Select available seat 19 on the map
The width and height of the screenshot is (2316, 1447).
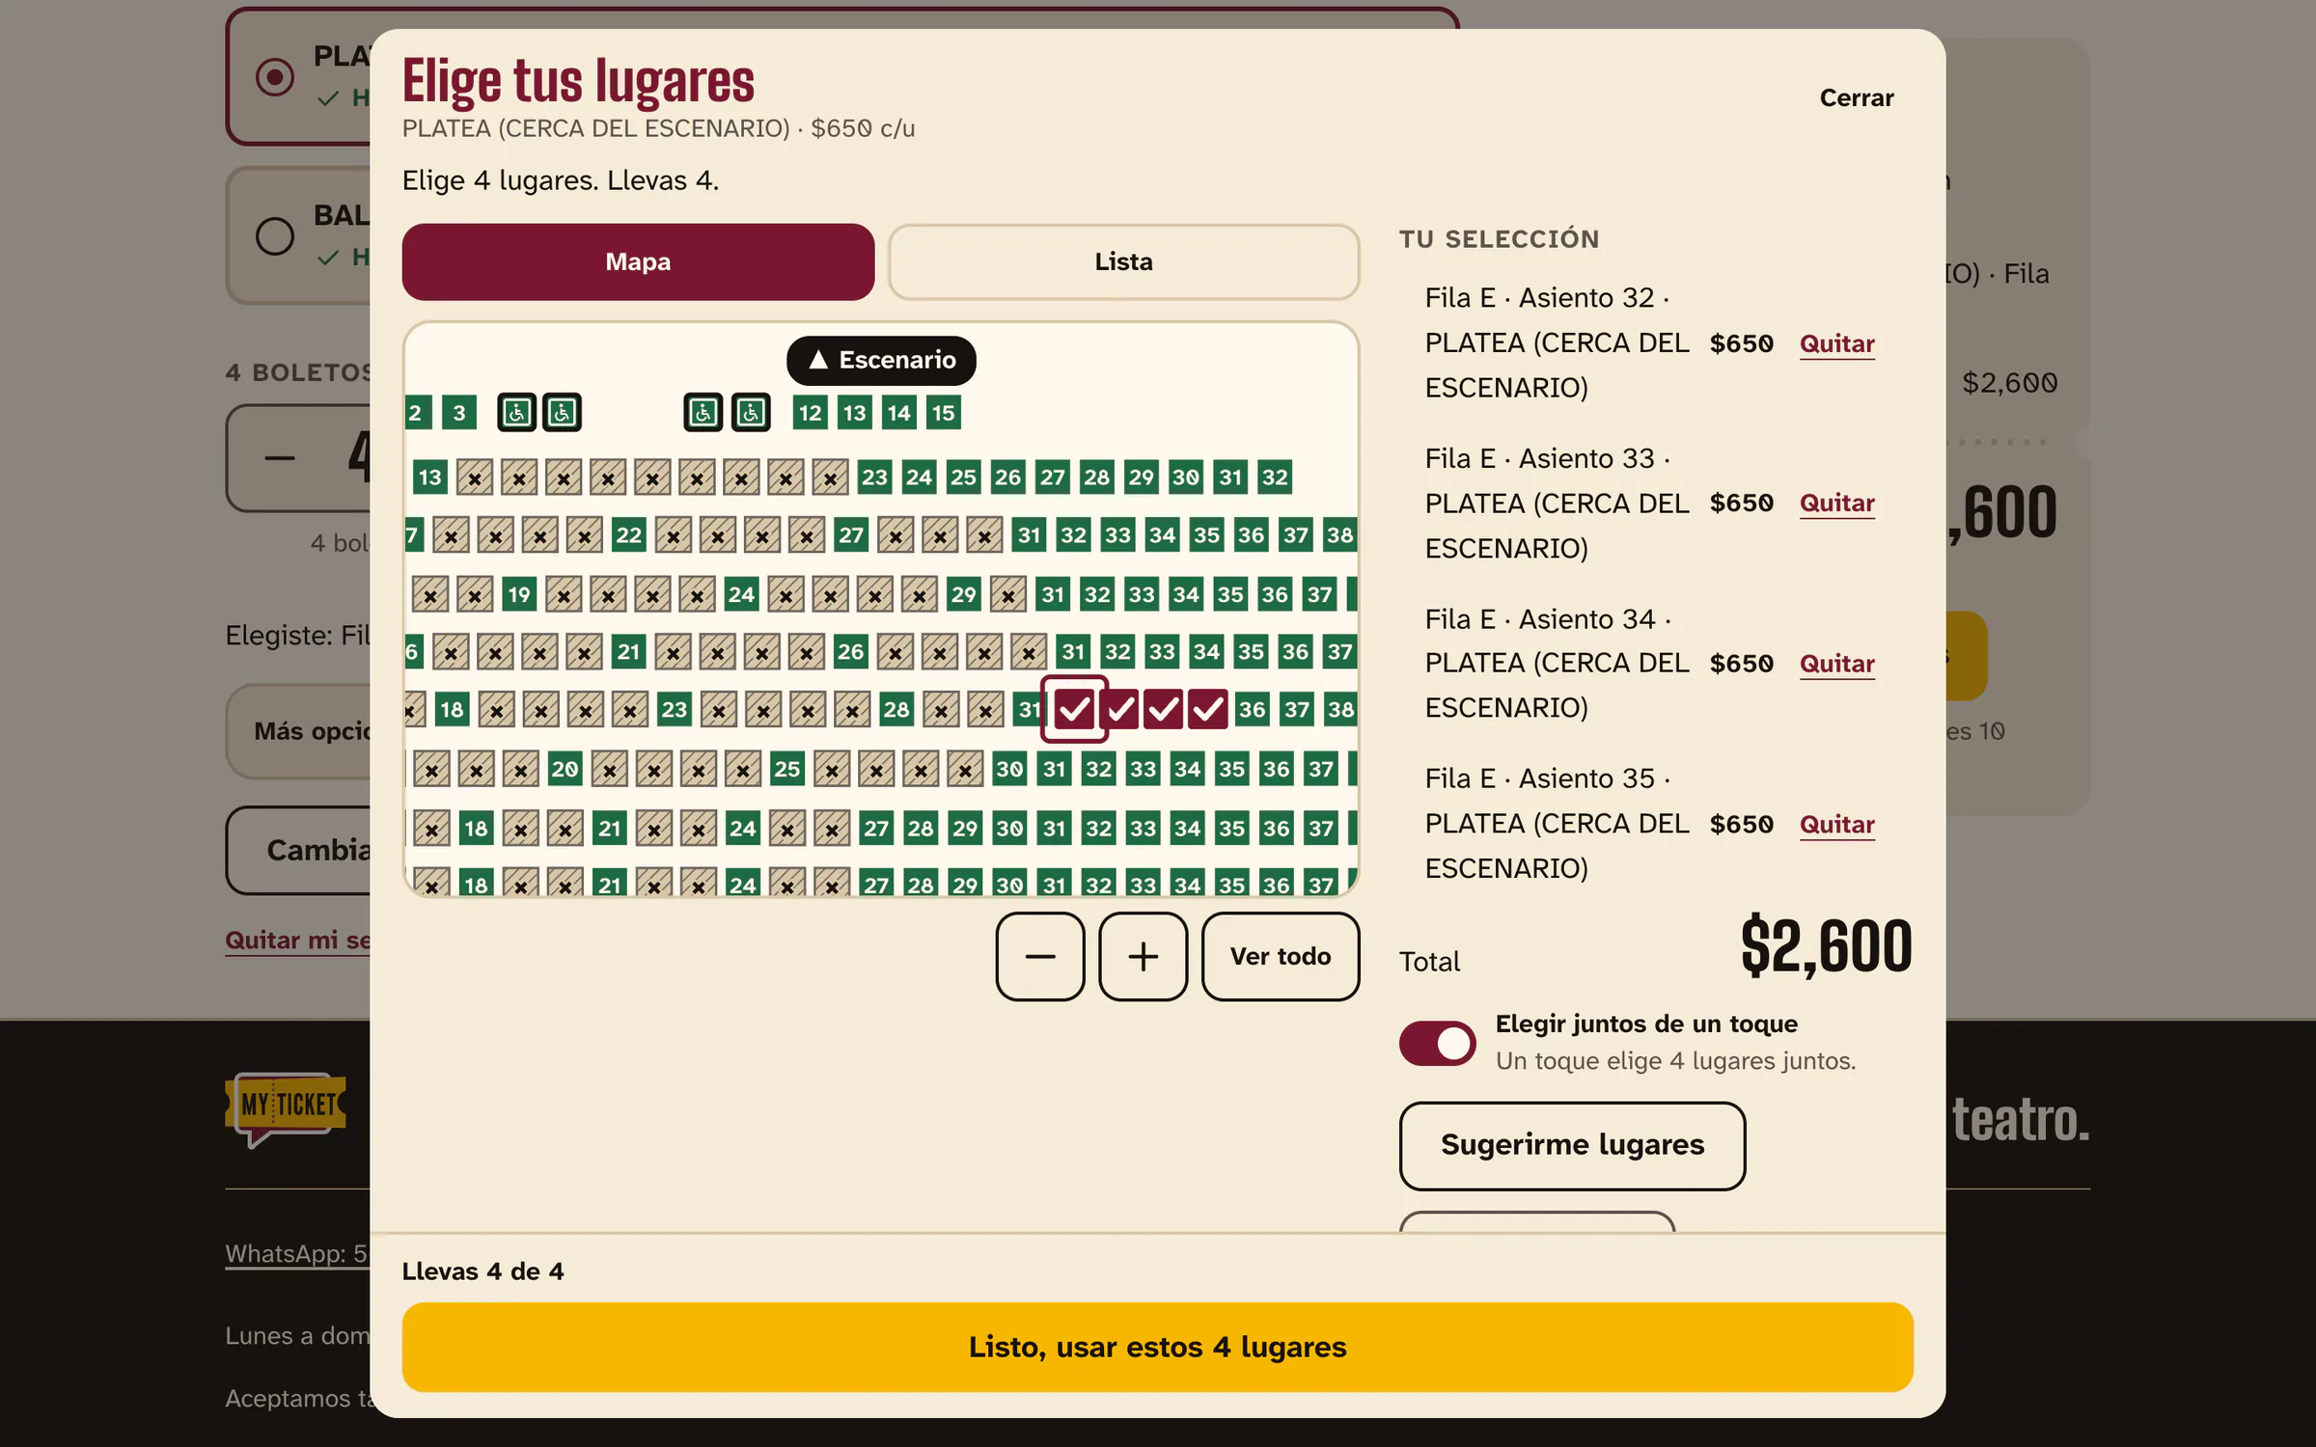pyautogui.click(x=519, y=594)
